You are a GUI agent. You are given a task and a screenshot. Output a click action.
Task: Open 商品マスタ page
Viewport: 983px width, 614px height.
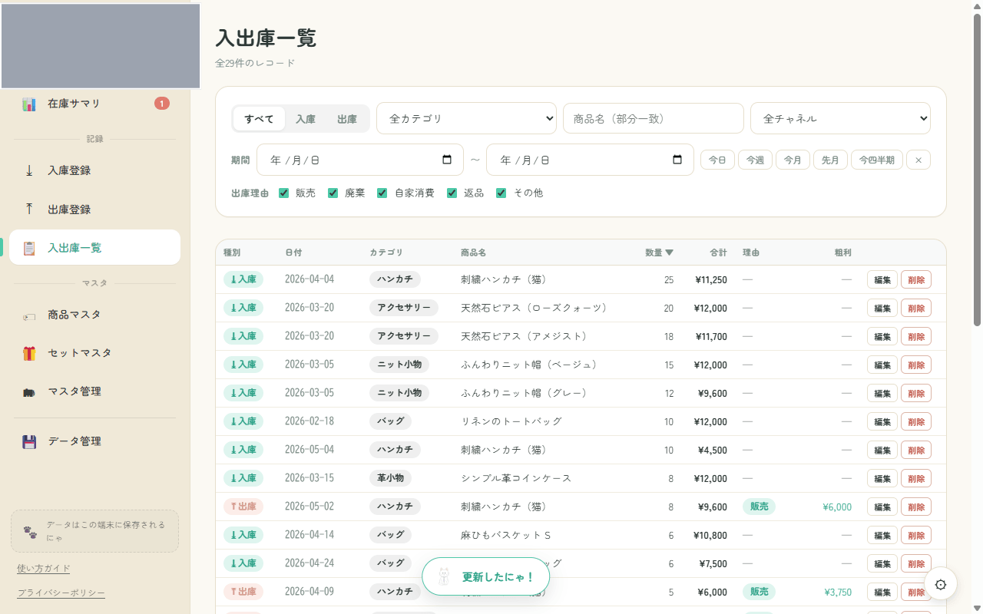94,315
